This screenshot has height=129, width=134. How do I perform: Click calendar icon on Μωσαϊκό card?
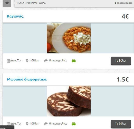coord(8,124)
